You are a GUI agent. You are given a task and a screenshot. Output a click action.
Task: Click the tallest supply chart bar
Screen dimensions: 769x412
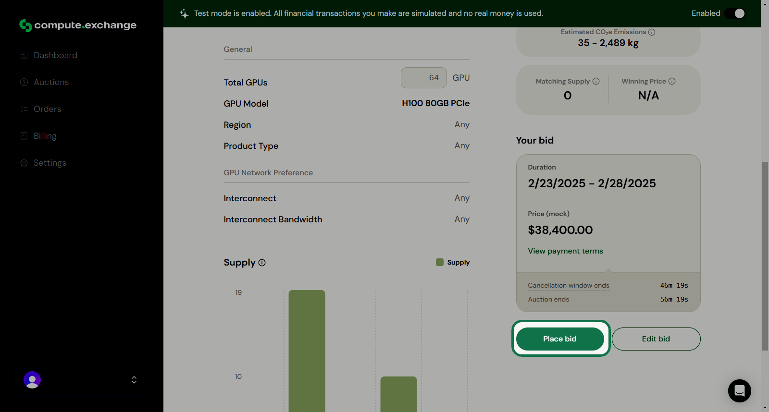tap(307, 351)
